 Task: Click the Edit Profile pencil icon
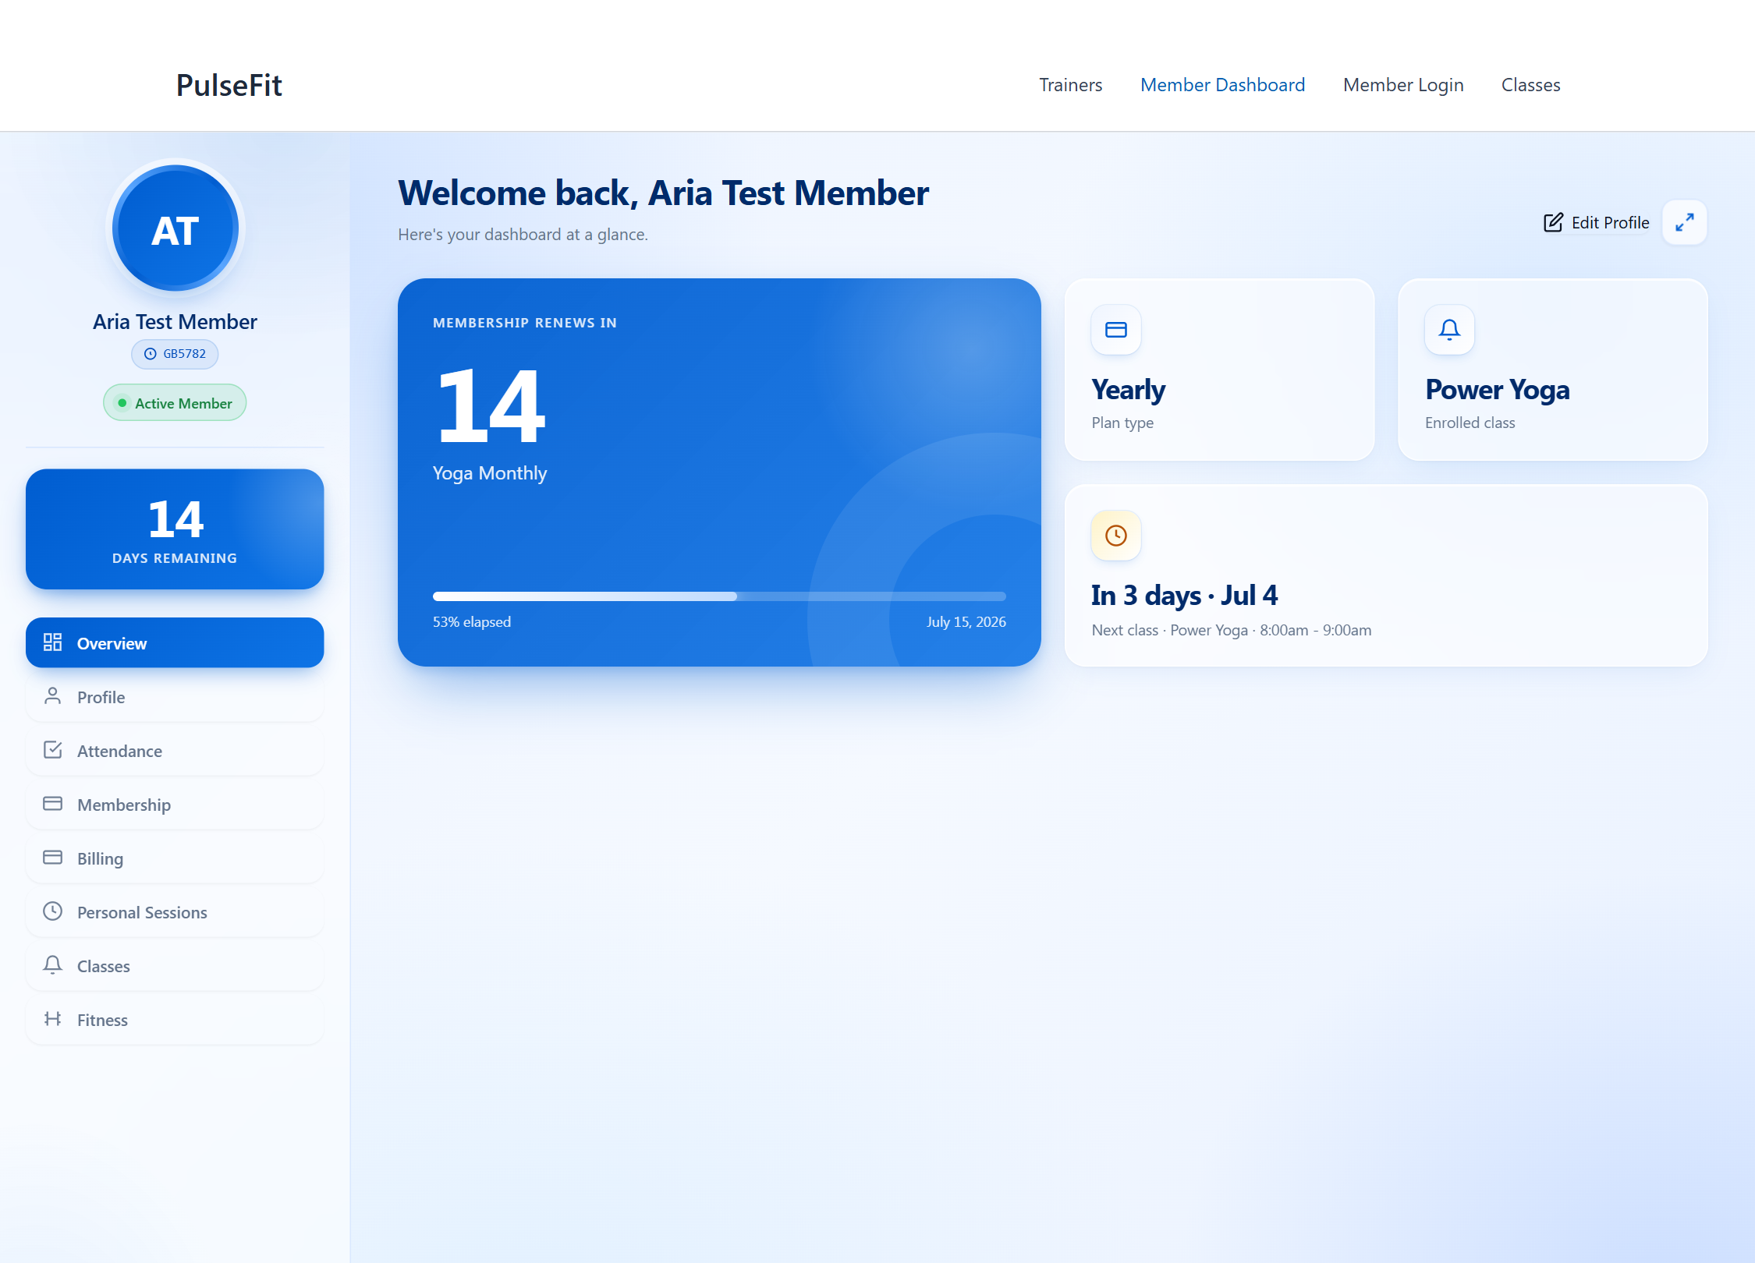[1553, 223]
